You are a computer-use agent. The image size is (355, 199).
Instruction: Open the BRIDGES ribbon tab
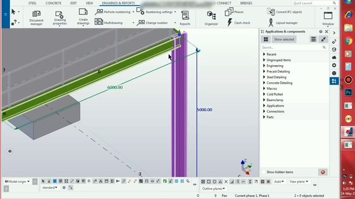(x=246, y=3)
